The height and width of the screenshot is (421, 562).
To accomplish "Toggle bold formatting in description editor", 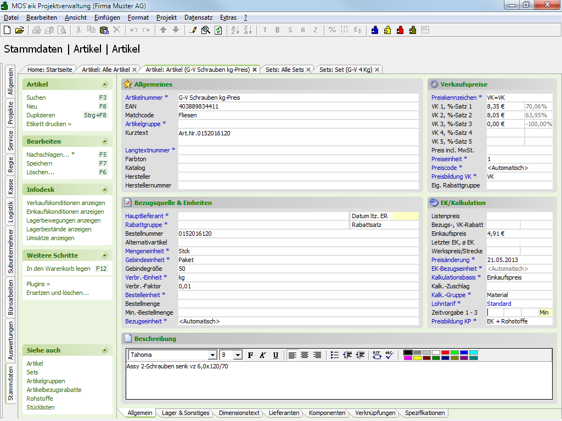I will [x=250, y=355].
